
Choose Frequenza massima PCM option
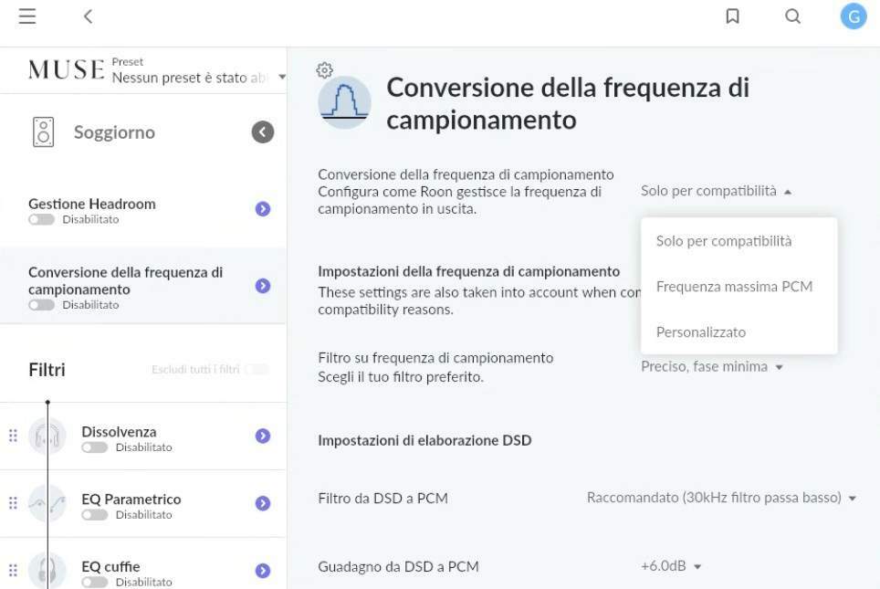click(x=734, y=287)
